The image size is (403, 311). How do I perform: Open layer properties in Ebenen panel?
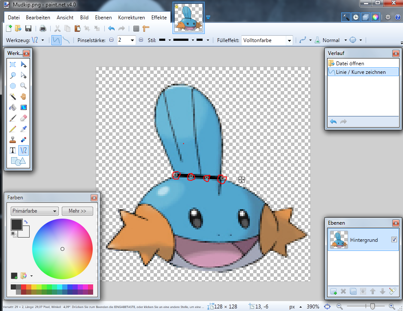coord(392,291)
